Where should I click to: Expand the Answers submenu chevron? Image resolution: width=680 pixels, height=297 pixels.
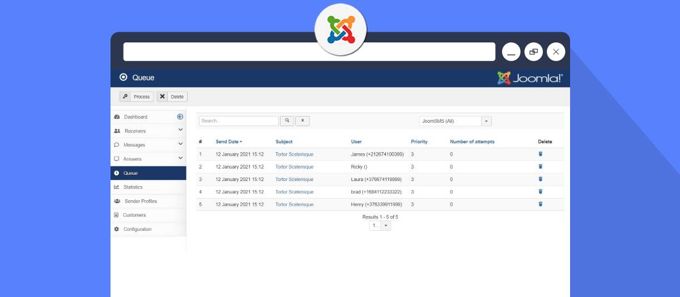(180, 158)
